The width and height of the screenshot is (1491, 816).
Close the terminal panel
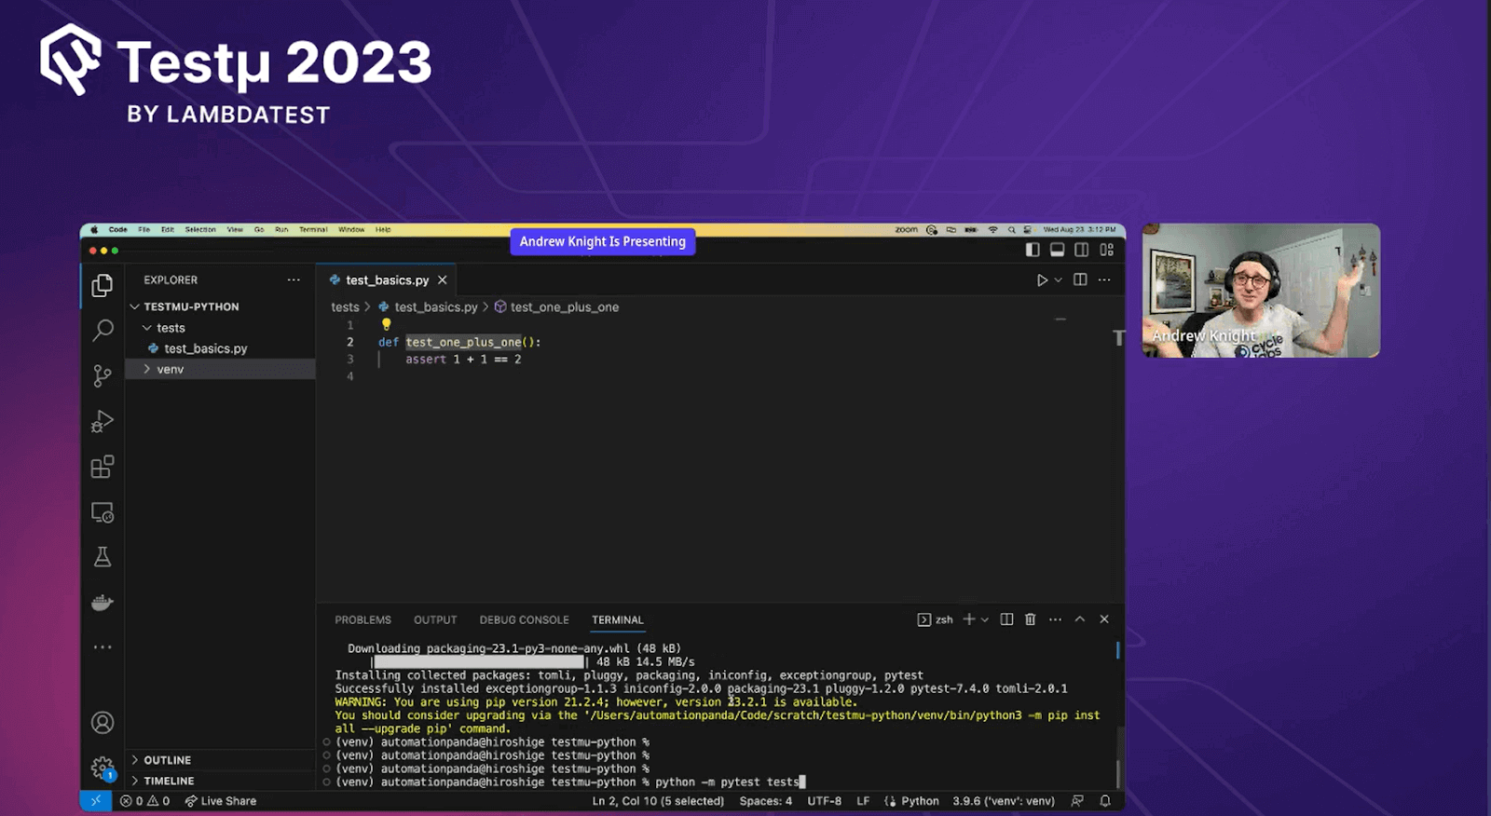pyautogui.click(x=1104, y=619)
